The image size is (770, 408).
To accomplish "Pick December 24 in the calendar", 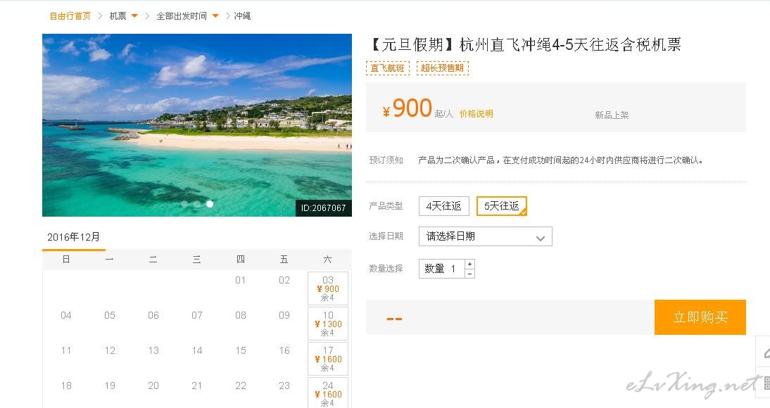I will (327, 393).
